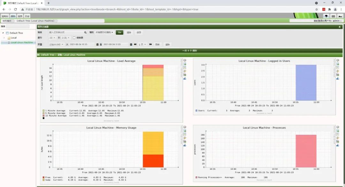Open the calendar picker for the start date 2021-08-24 10:33
Viewport: 345px width, 187px height.
(x=97, y=45)
